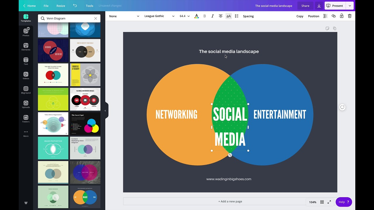Screen dimensions: 374x210
Task: Click the link chain icon
Action: 334,16
